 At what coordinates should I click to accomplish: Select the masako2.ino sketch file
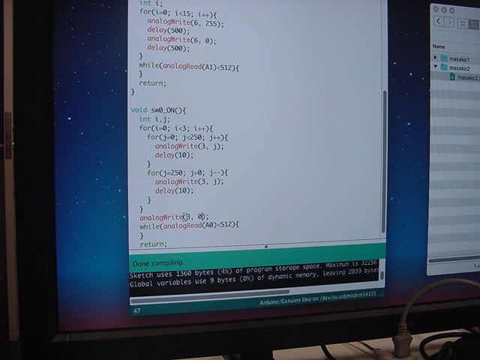tap(464, 77)
